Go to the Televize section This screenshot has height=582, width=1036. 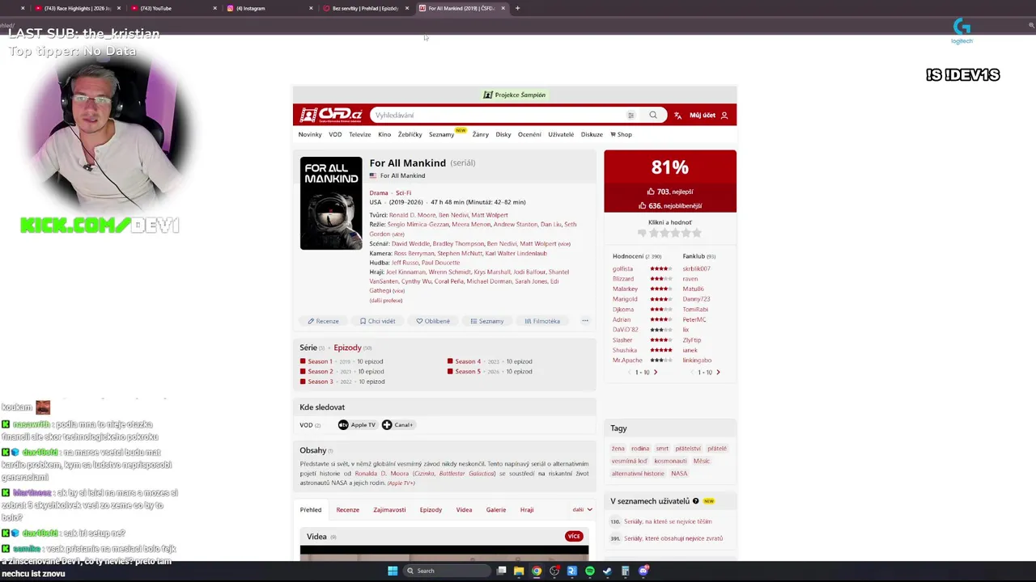point(360,135)
